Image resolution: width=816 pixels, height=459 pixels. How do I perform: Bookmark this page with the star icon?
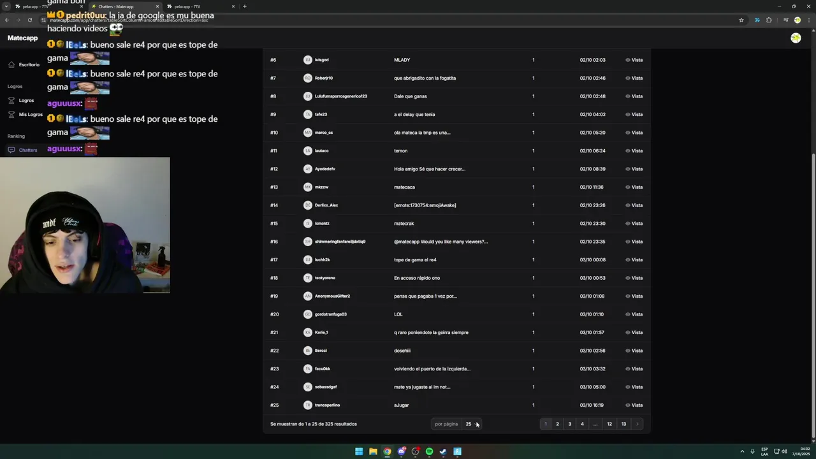[x=741, y=20]
